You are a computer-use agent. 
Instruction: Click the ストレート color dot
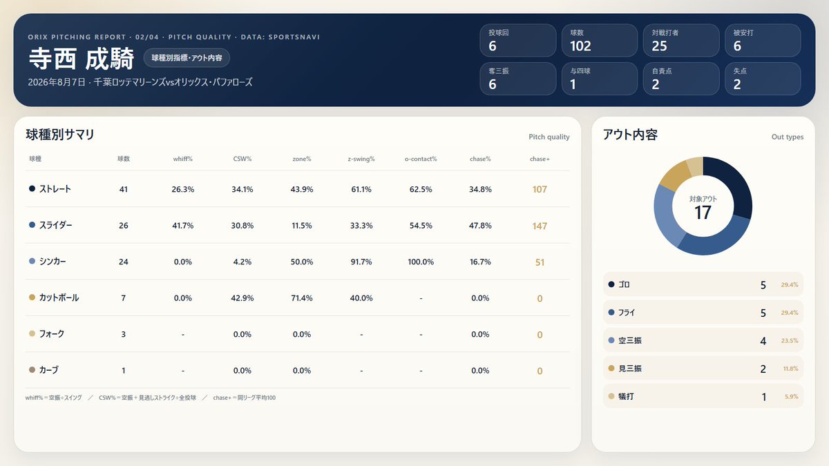tap(32, 189)
